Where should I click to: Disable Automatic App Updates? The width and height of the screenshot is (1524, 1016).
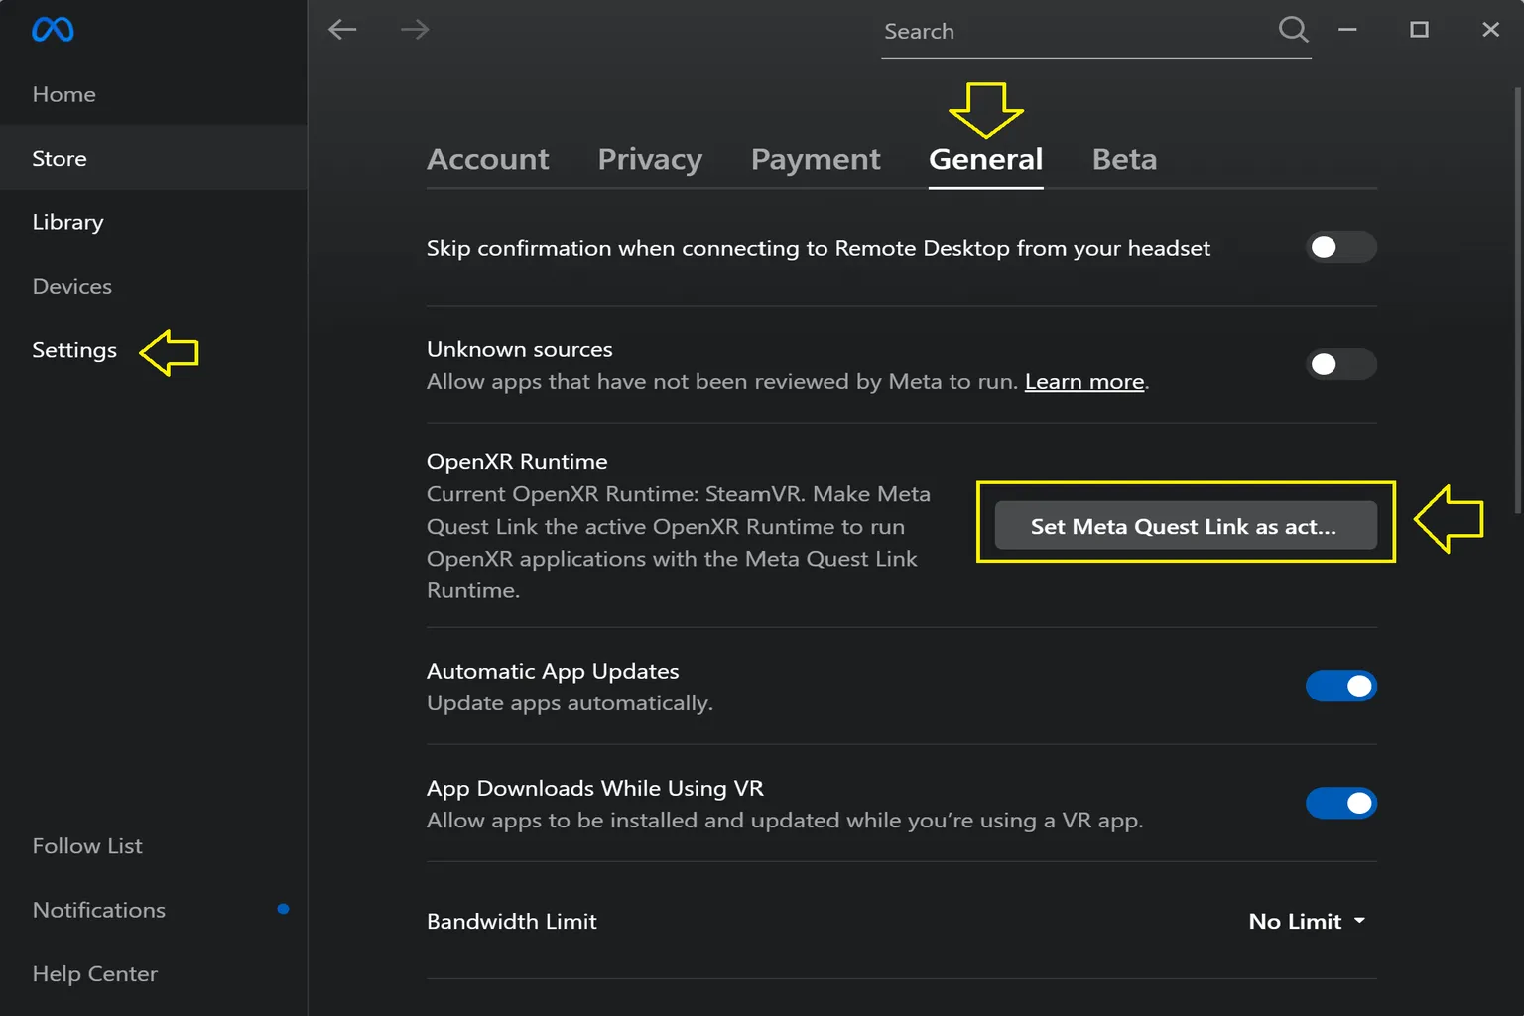[1340, 686]
